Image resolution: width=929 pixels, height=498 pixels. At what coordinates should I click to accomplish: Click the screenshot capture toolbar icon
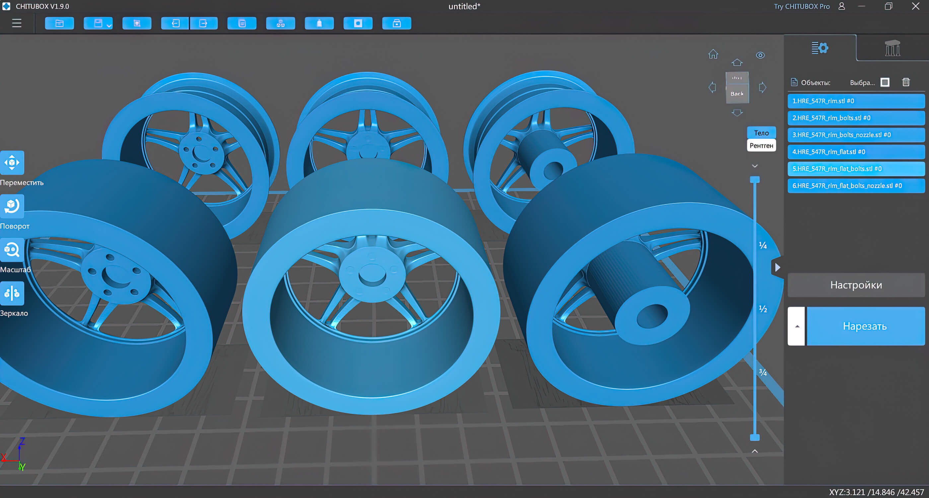(x=137, y=24)
